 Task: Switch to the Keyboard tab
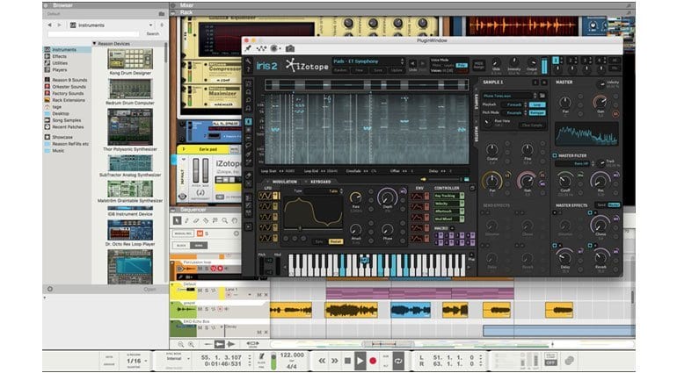coord(321,182)
